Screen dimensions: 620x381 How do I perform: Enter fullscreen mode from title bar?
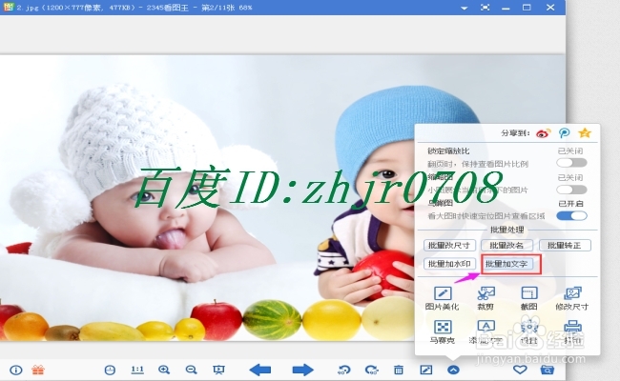pos(485,7)
